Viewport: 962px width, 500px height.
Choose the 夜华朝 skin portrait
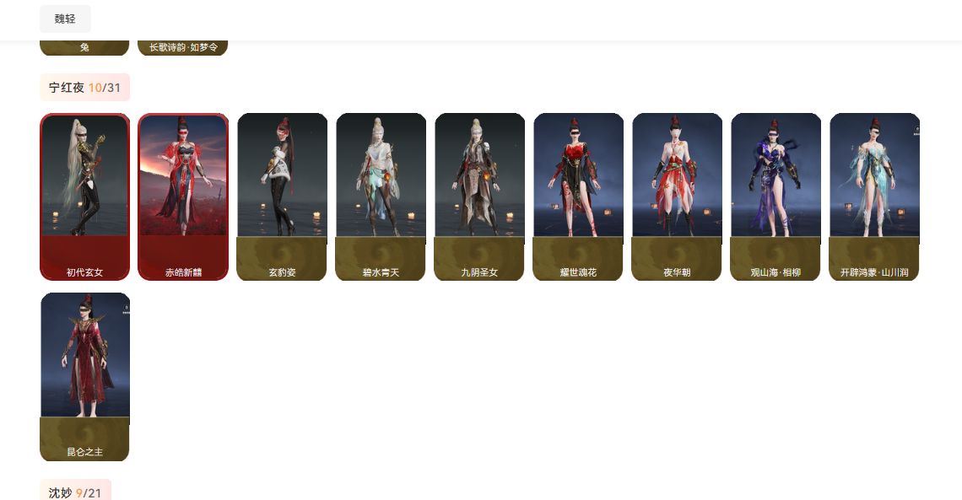point(677,175)
